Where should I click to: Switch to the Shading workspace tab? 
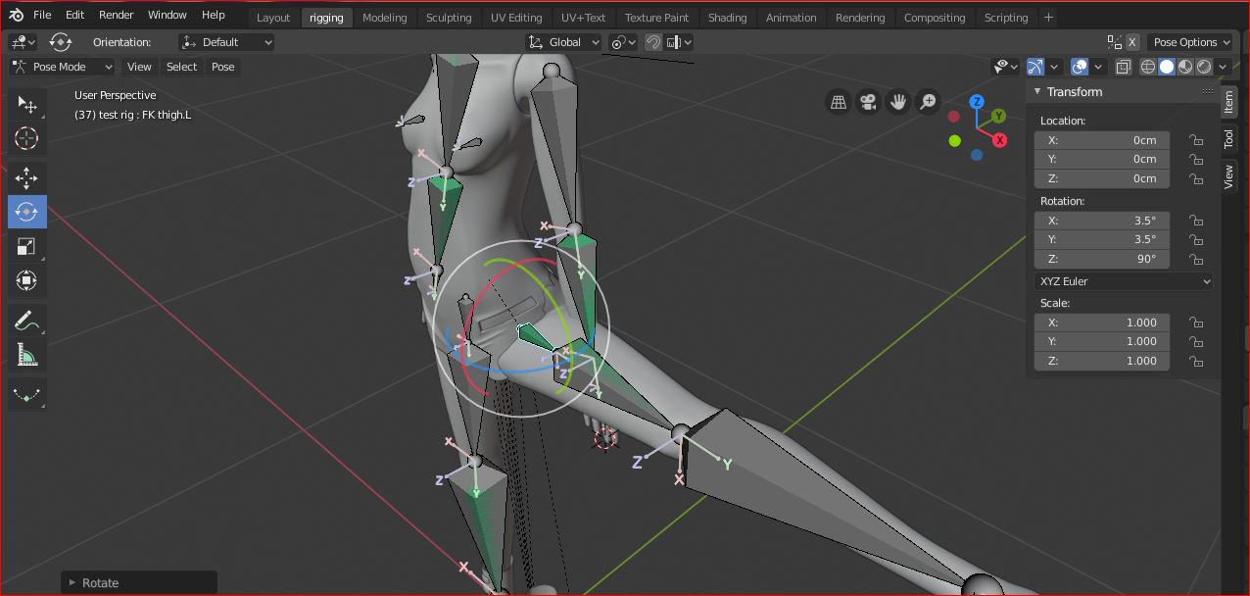point(727,17)
